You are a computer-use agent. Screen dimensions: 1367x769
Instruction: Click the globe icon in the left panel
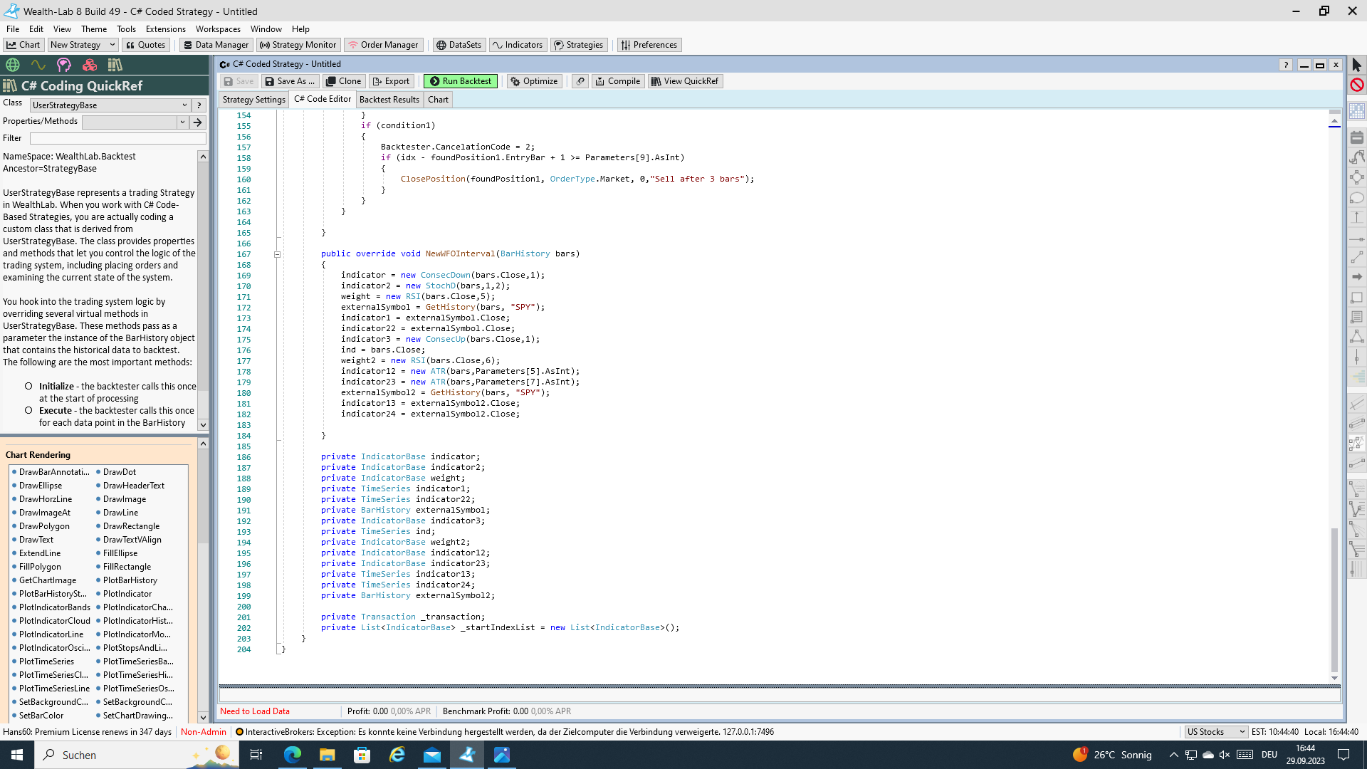click(x=13, y=65)
